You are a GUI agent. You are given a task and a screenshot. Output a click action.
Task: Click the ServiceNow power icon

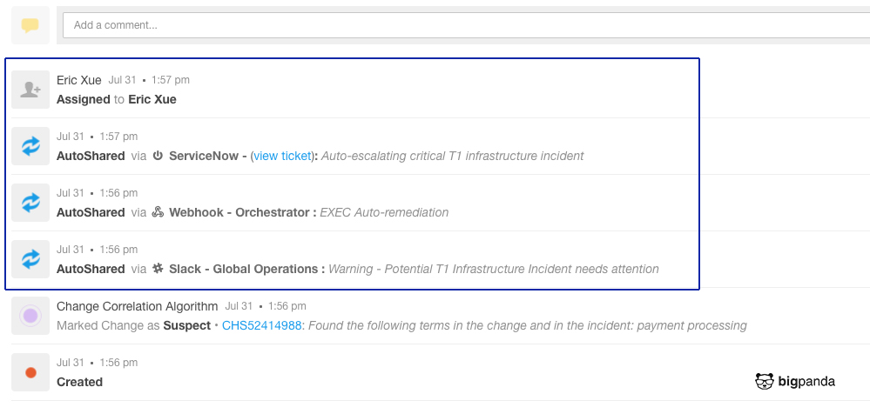pyautogui.click(x=158, y=156)
